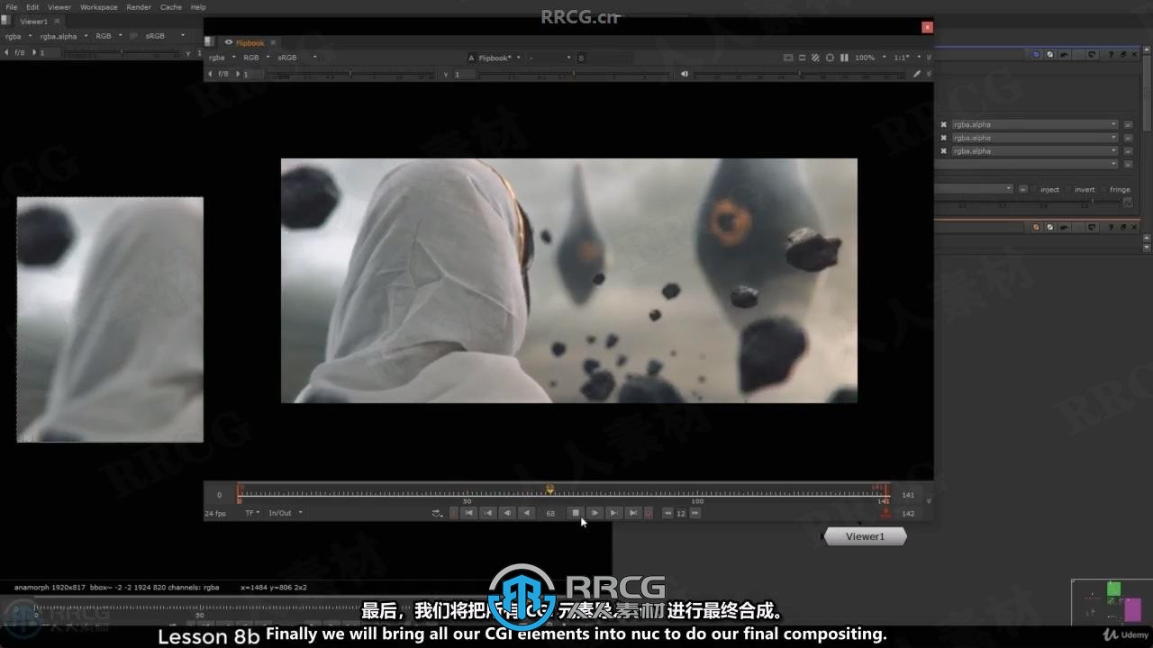1153x648 pixels.
Task: Open the Viewer1 sRGB dropdown
Action: click(165, 36)
